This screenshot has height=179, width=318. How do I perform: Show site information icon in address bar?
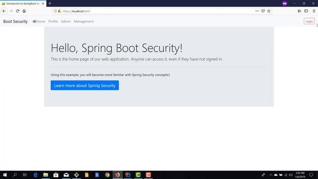point(55,11)
